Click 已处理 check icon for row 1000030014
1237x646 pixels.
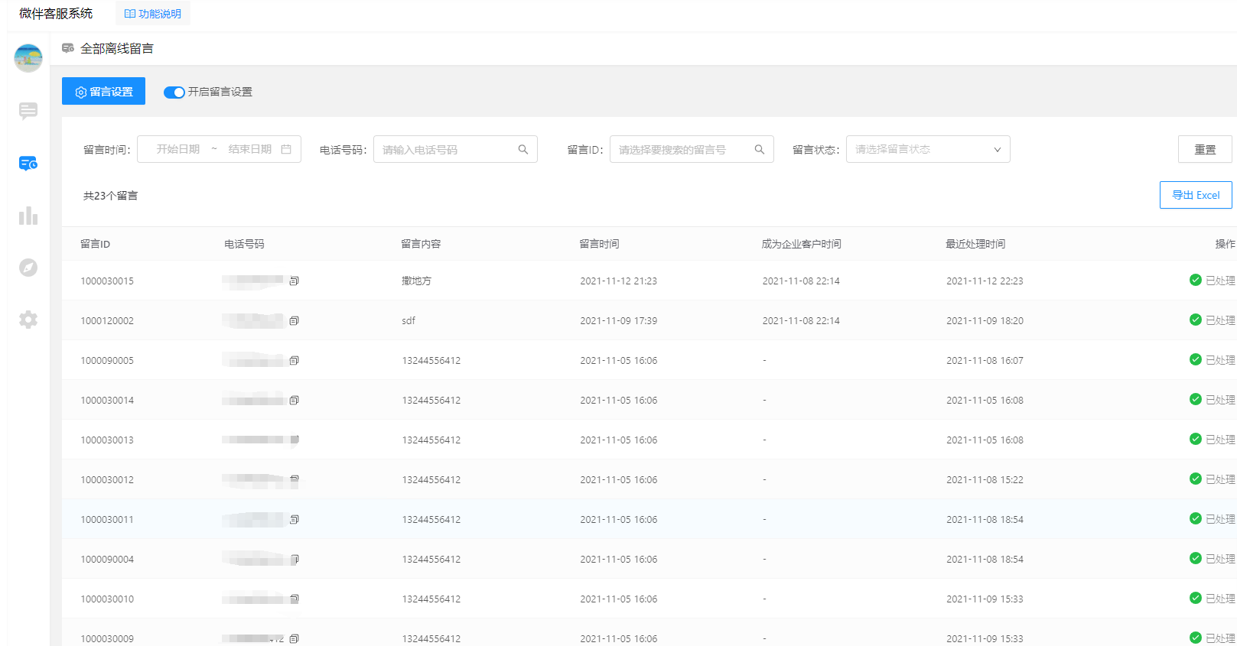(1196, 399)
